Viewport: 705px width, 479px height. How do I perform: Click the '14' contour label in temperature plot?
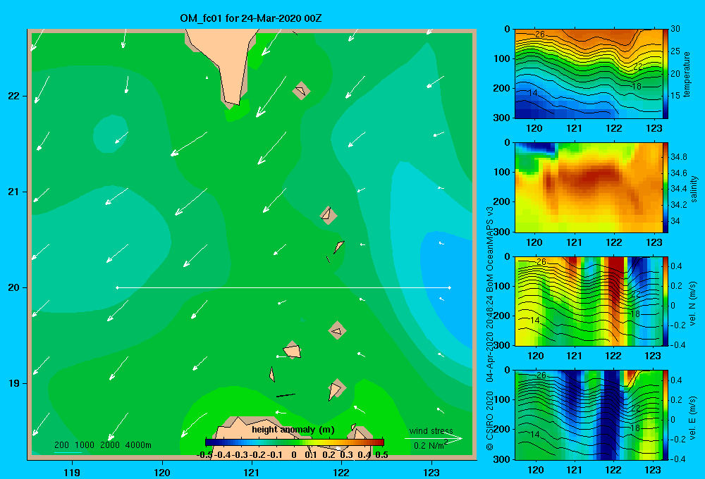point(532,93)
